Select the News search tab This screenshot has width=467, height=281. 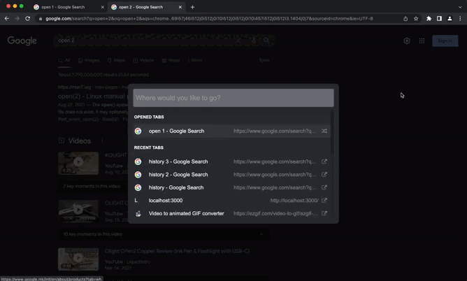coord(171,60)
